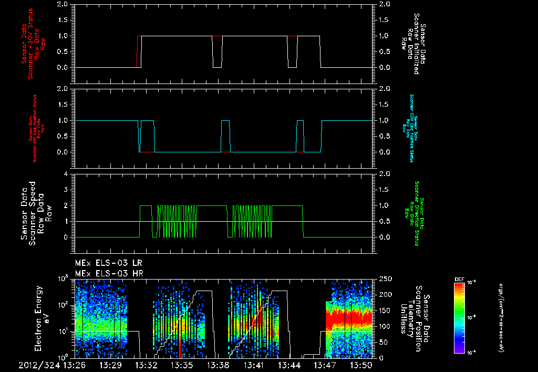Viewport: 538px width, 372px height.
Task: Click the '250' tick on the scanner position axis
Action: 385,279
